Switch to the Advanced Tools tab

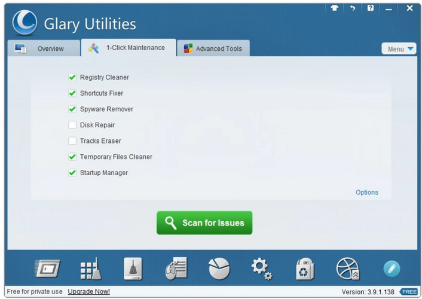tap(213, 48)
